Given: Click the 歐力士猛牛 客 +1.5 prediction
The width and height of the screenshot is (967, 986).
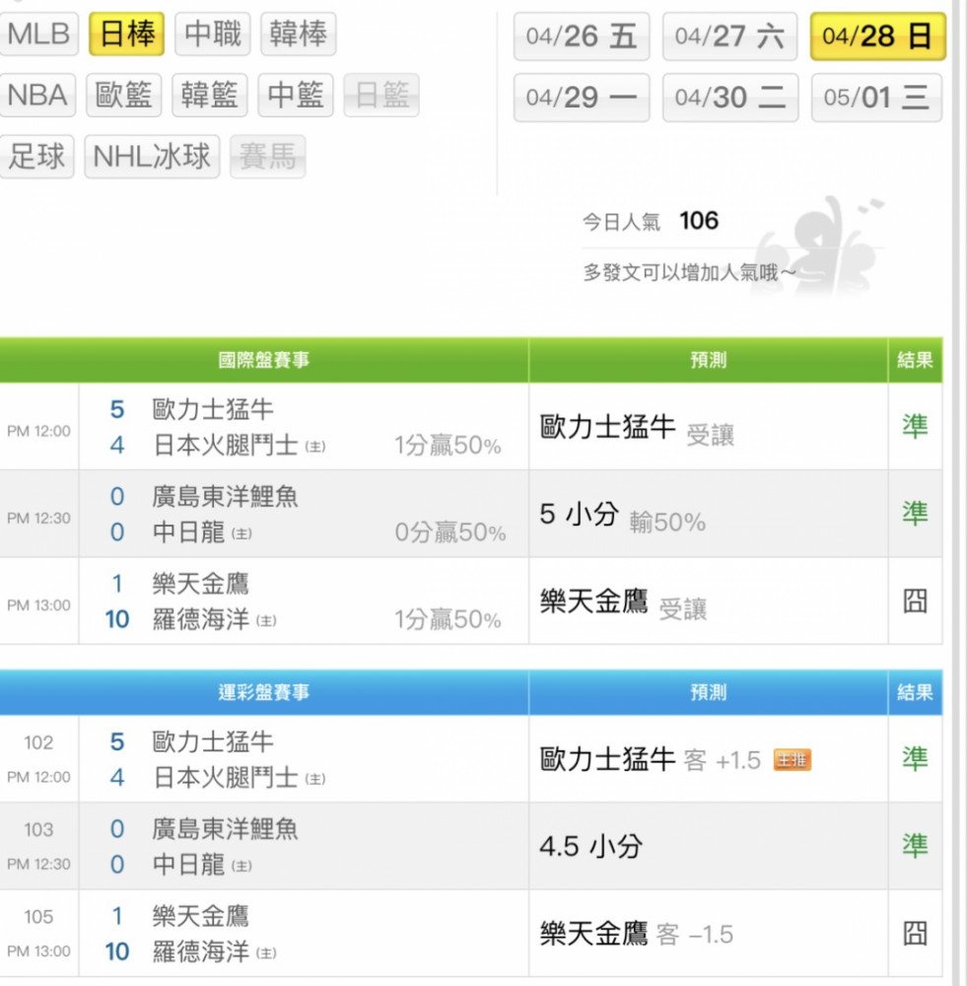Looking at the screenshot, I should [x=651, y=759].
